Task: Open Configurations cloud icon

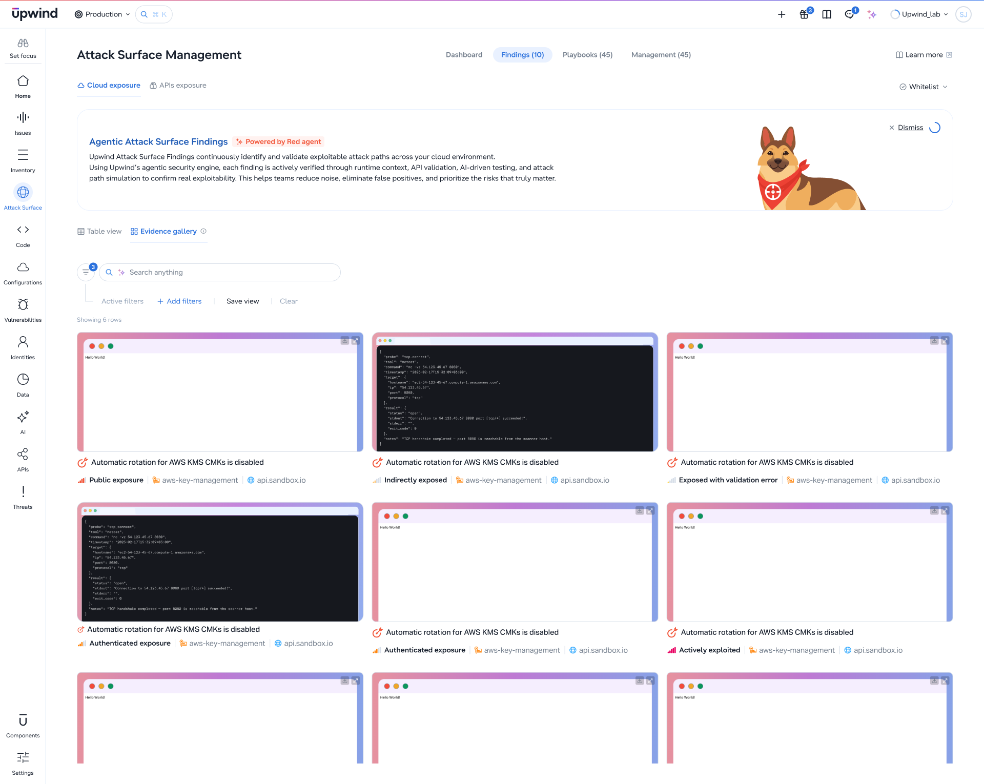Action: (x=23, y=267)
